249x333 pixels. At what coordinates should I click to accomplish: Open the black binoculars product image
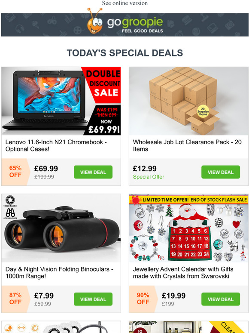(x=61, y=228)
